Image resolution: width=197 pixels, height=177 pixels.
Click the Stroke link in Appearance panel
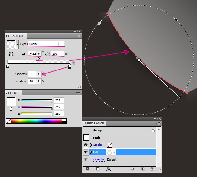98,145
